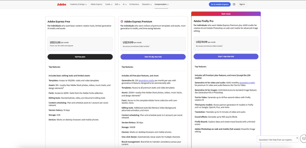Open the apps grid icon
306x148 pixels.
(x=234, y=4)
